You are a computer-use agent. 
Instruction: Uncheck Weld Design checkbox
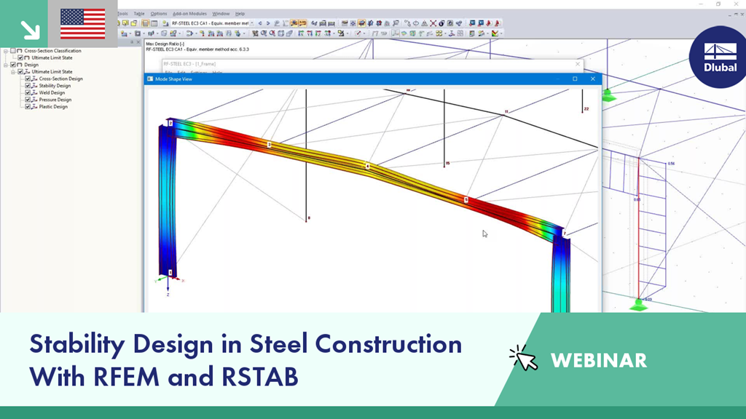28,92
